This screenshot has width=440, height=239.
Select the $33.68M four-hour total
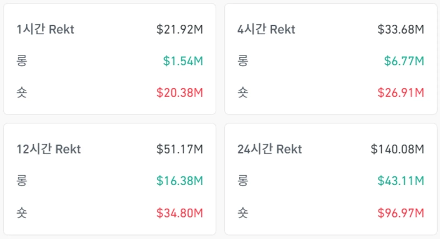tap(400, 29)
